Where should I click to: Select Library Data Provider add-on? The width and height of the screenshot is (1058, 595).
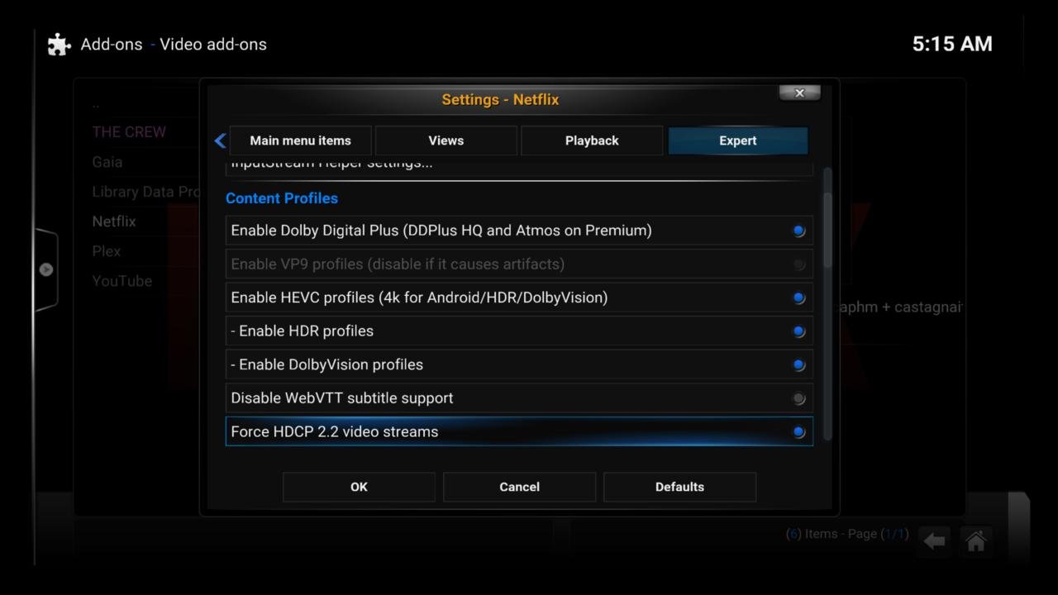pos(145,192)
